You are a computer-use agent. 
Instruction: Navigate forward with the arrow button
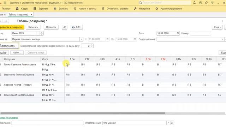pyautogui.click(x=6, y=21)
